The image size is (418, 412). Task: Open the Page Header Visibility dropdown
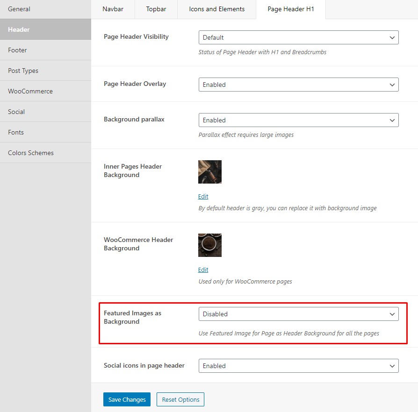tap(298, 37)
